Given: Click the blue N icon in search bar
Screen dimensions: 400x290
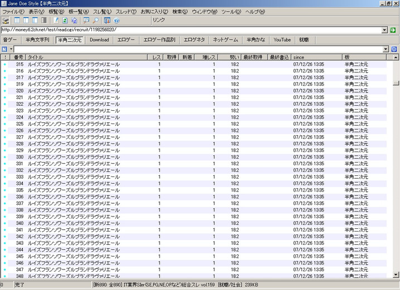Looking at the screenshot, I should pyautogui.click(x=4, y=49).
